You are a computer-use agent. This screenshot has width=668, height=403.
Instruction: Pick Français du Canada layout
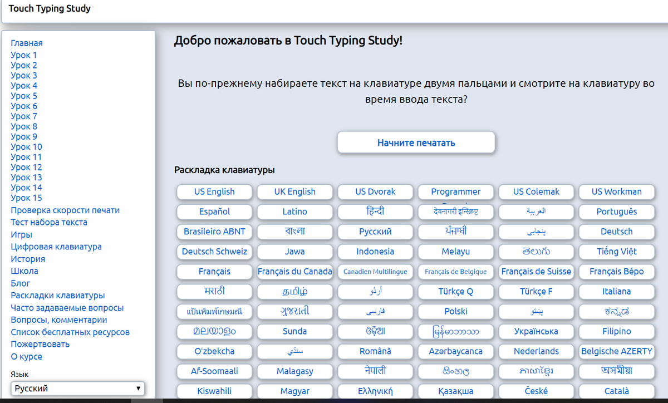point(294,272)
